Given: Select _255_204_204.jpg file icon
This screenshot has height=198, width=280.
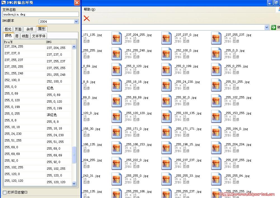Looking at the screenshot, I should [216, 148].
